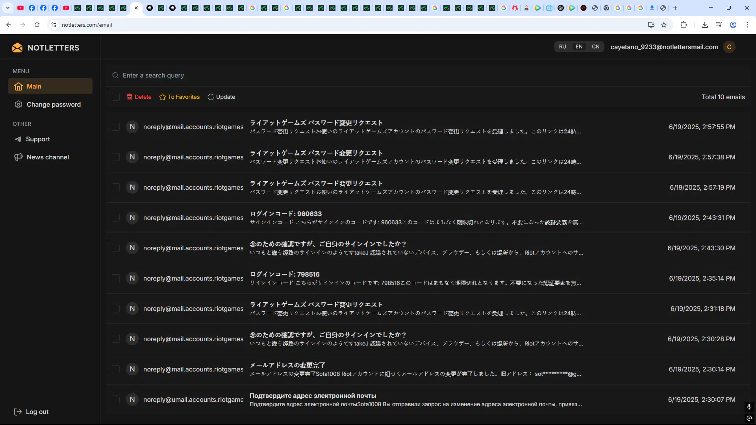Go forward in browser history
756x425 pixels.
point(23,25)
